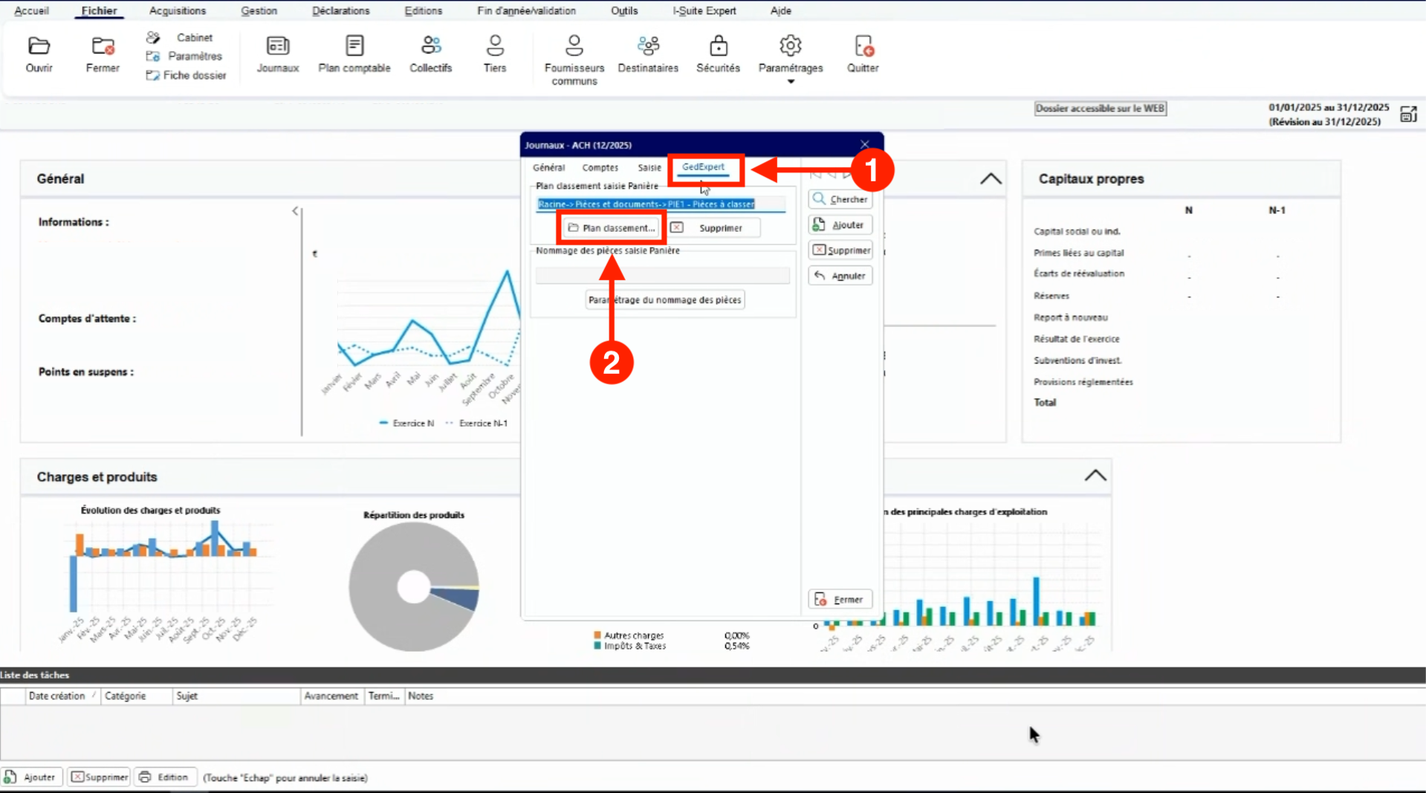Open the Tiers icon

[495, 54]
